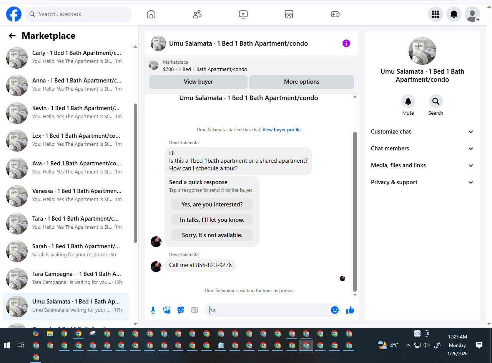
Task: Expand the Chat members section
Action: (422, 148)
